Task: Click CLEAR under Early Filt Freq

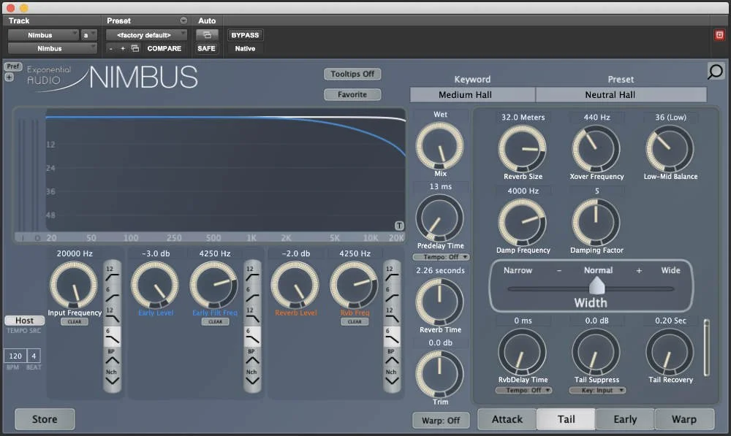Action: point(216,322)
